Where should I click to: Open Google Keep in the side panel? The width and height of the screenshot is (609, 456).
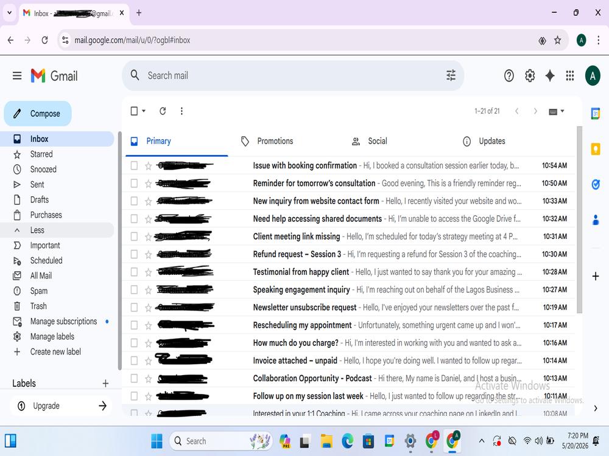596,149
